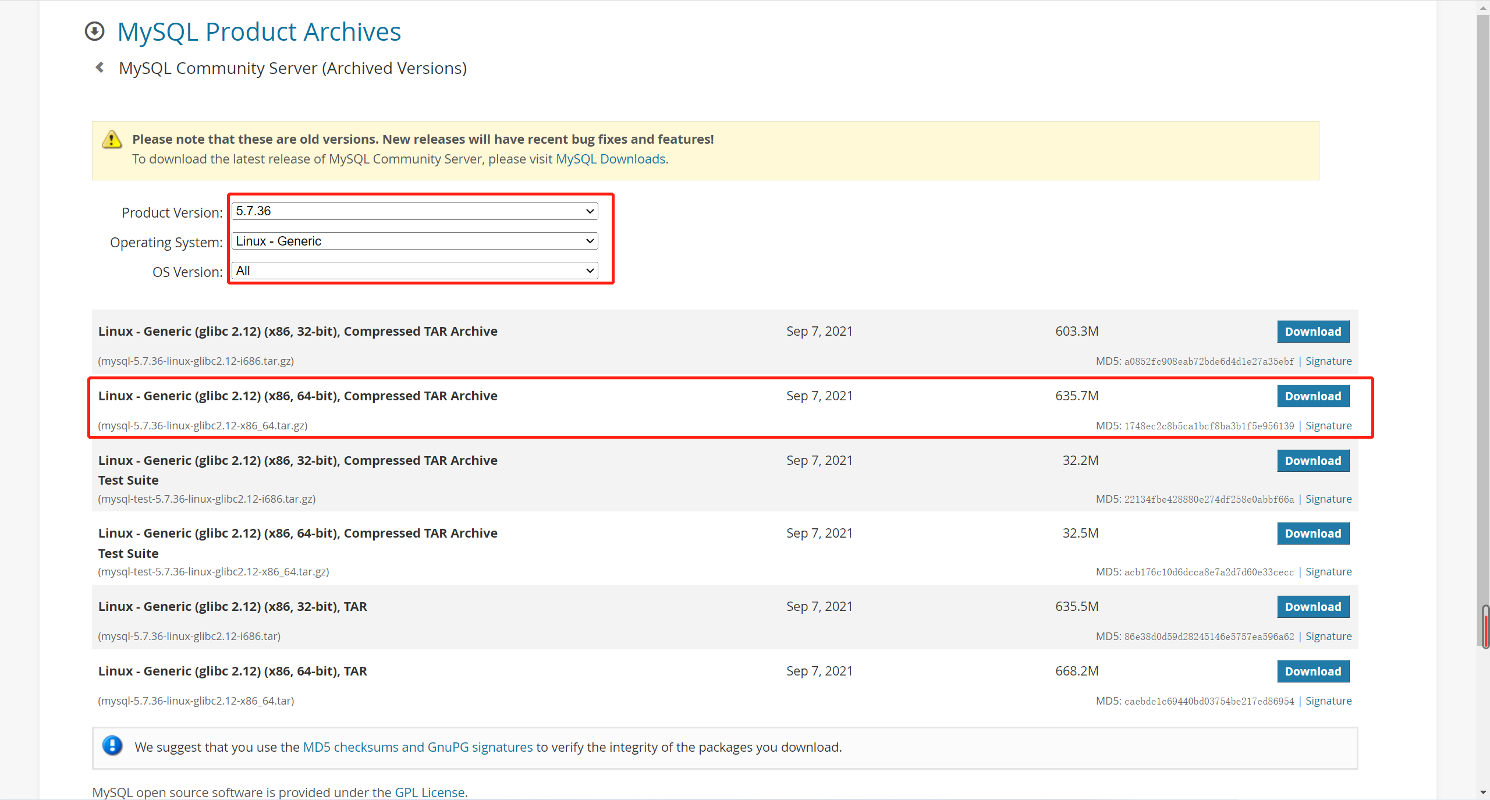
Task: Download mysql-5.7.36-linux-glibc2.12-i686.tar
Action: (1313, 607)
